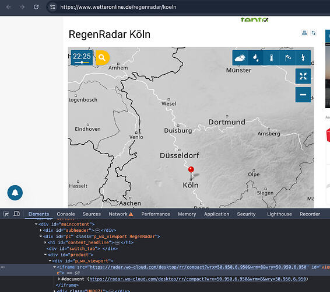Zoom out with the minus button

[303, 95]
